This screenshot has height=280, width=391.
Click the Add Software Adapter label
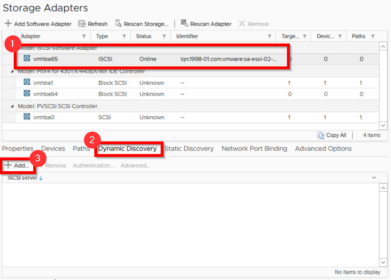coord(43,24)
